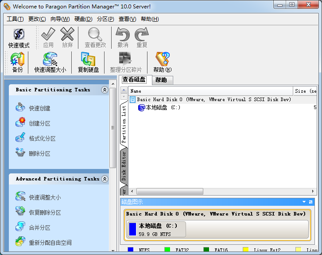The width and height of the screenshot is (322, 255).
Task: Choose 格式化分区 format partition task
Action: (35, 138)
